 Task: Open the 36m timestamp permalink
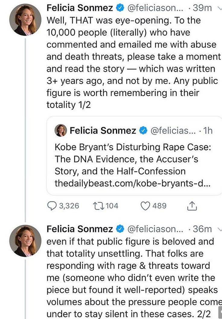pos(202,229)
